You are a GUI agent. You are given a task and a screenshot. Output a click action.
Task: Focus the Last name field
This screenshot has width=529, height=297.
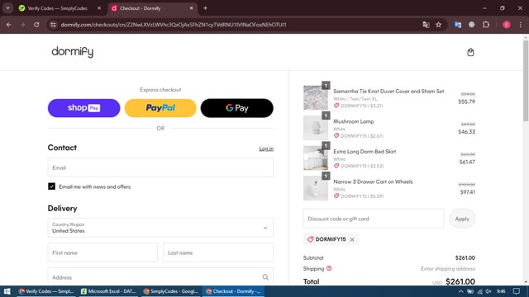click(x=218, y=252)
